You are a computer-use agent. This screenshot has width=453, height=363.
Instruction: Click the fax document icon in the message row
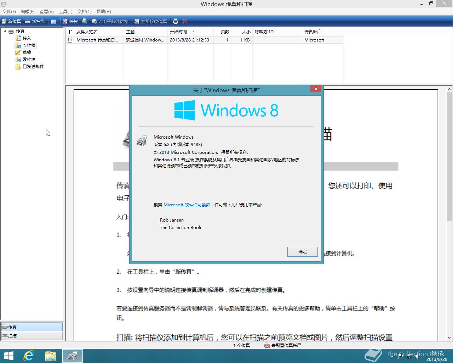(70, 40)
